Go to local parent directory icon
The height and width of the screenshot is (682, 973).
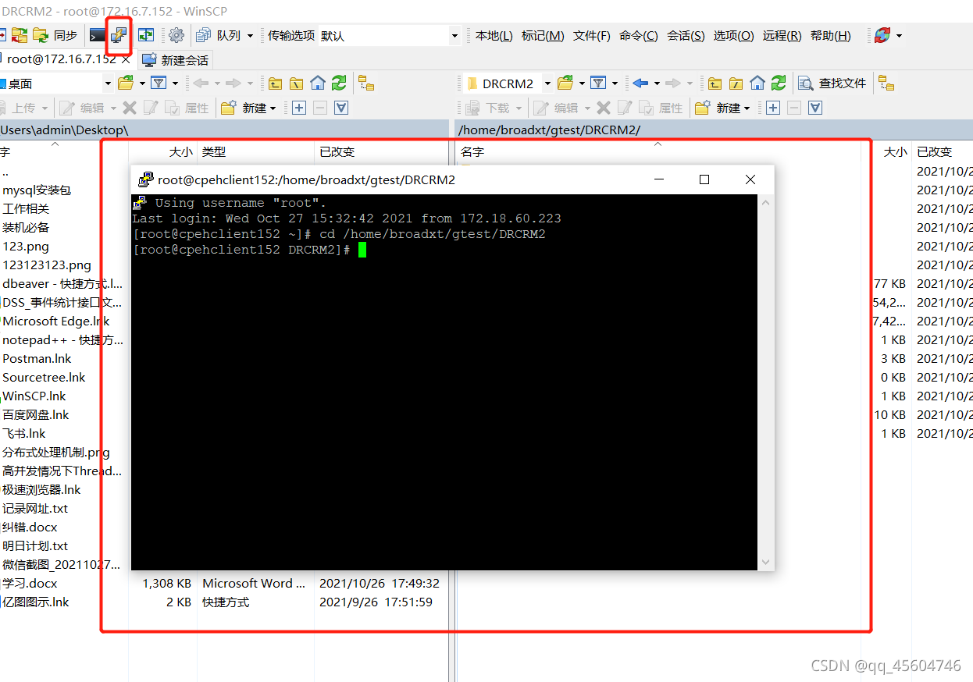[275, 83]
